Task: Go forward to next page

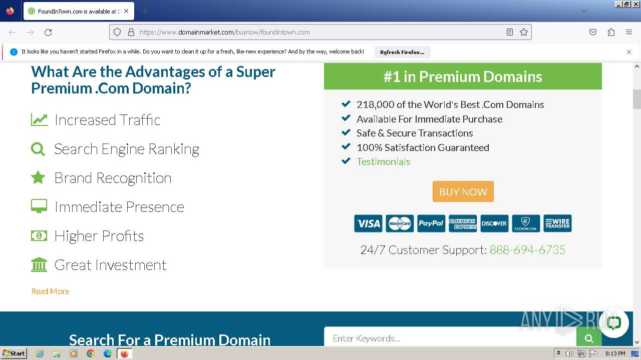Action: 30,32
